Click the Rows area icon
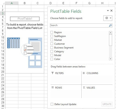The image size is (116, 109). point(53,87)
